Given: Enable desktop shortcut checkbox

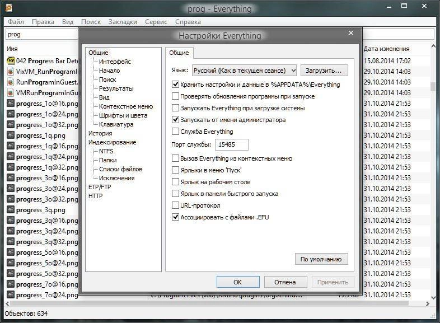Looking at the screenshot, I should click(x=175, y=182).
